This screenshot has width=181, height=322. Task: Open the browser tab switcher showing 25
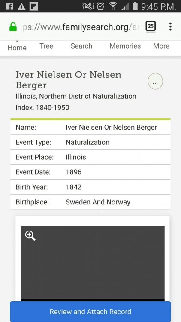pyautogui.click(x=151, y=27)
